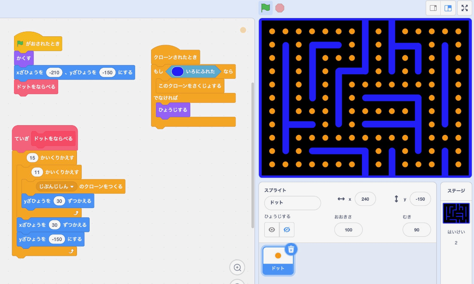Click the green flag to start the project
The image size is (474, 284).
(x=266, y=8)
